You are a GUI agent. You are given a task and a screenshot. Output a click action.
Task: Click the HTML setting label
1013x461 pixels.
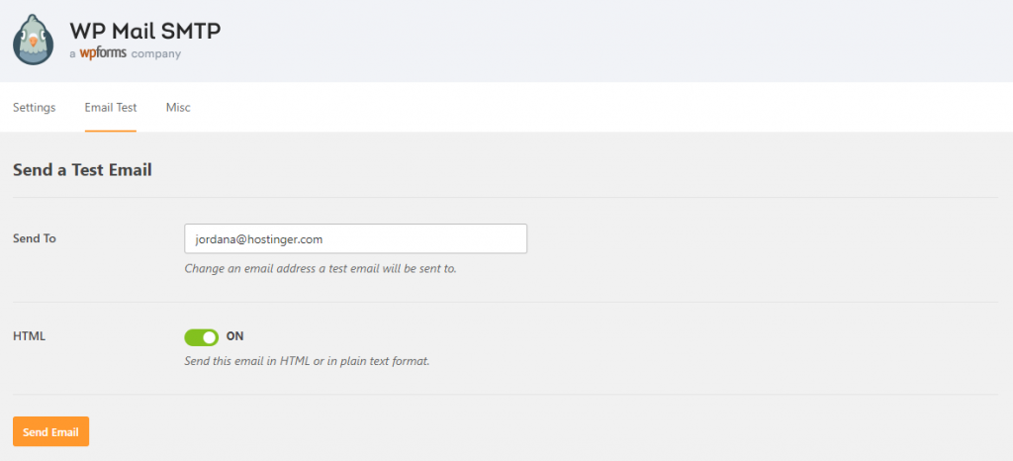(29, 336)
